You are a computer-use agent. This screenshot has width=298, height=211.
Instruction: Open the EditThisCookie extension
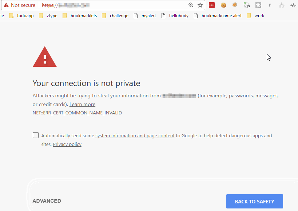pyautogui.click(x=223, y=5)
